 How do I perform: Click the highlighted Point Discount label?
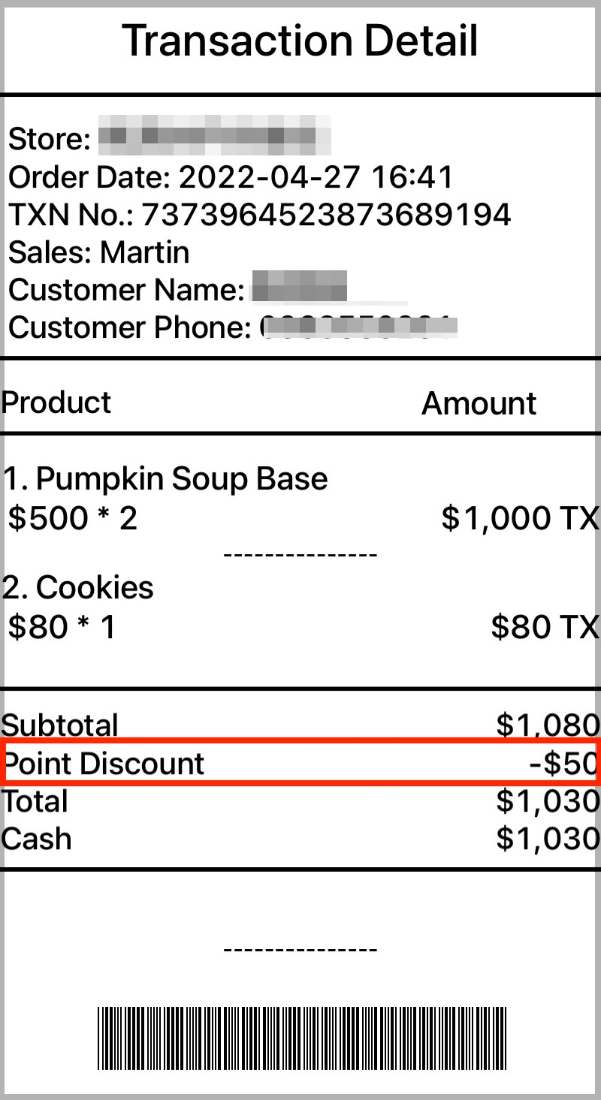(104, 764)
